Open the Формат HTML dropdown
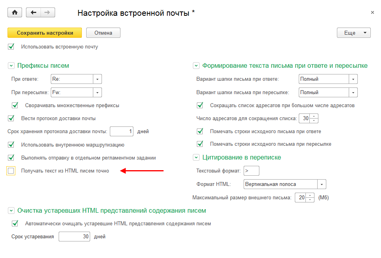The width and height of the screenshot is (381, 258). tap(322, 184)
